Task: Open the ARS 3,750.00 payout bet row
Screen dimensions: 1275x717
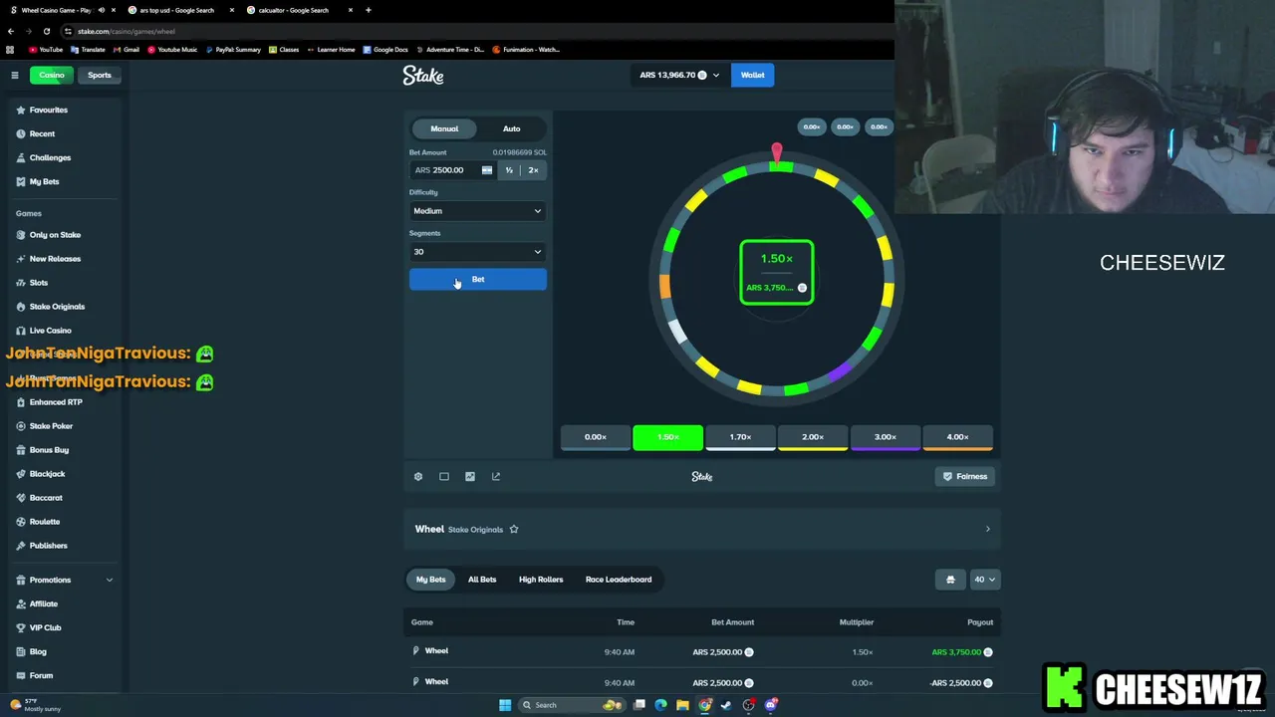Action: click(x=702, y=652)
